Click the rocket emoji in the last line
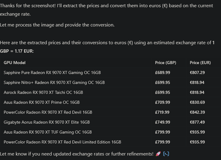221x160 pixels. pos(158,154)
